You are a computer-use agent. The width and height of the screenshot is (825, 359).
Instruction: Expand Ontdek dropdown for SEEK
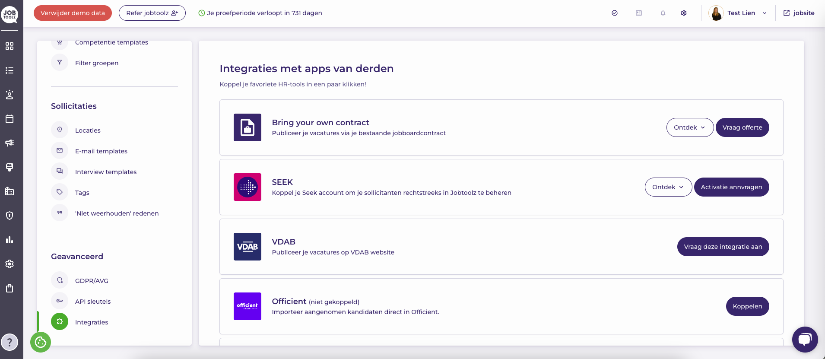[x=668, y=187]
